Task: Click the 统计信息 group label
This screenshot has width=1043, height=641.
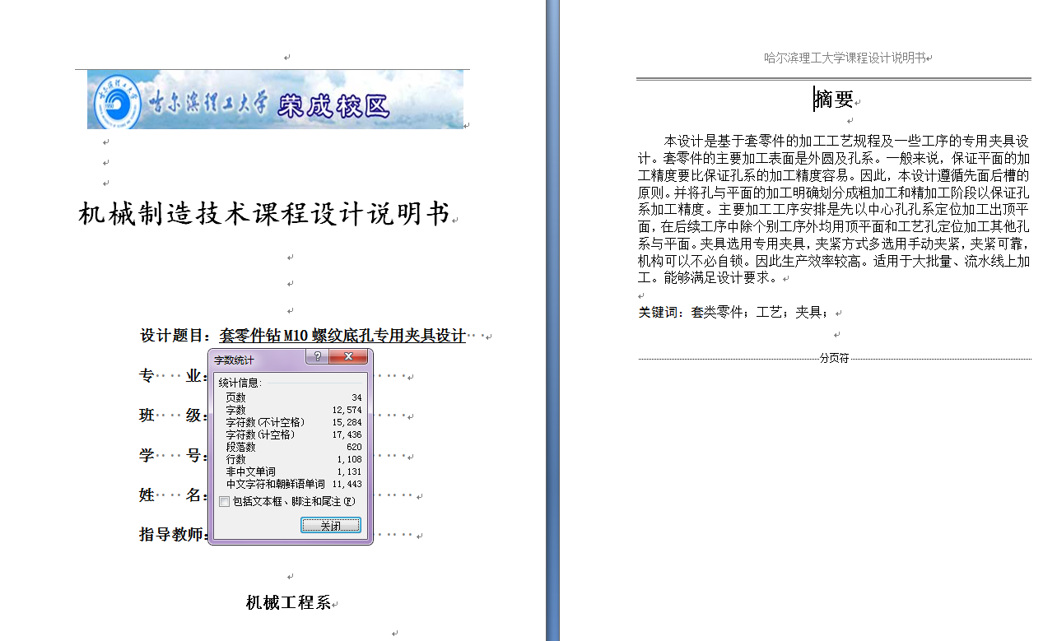Action: pos(240,383)
